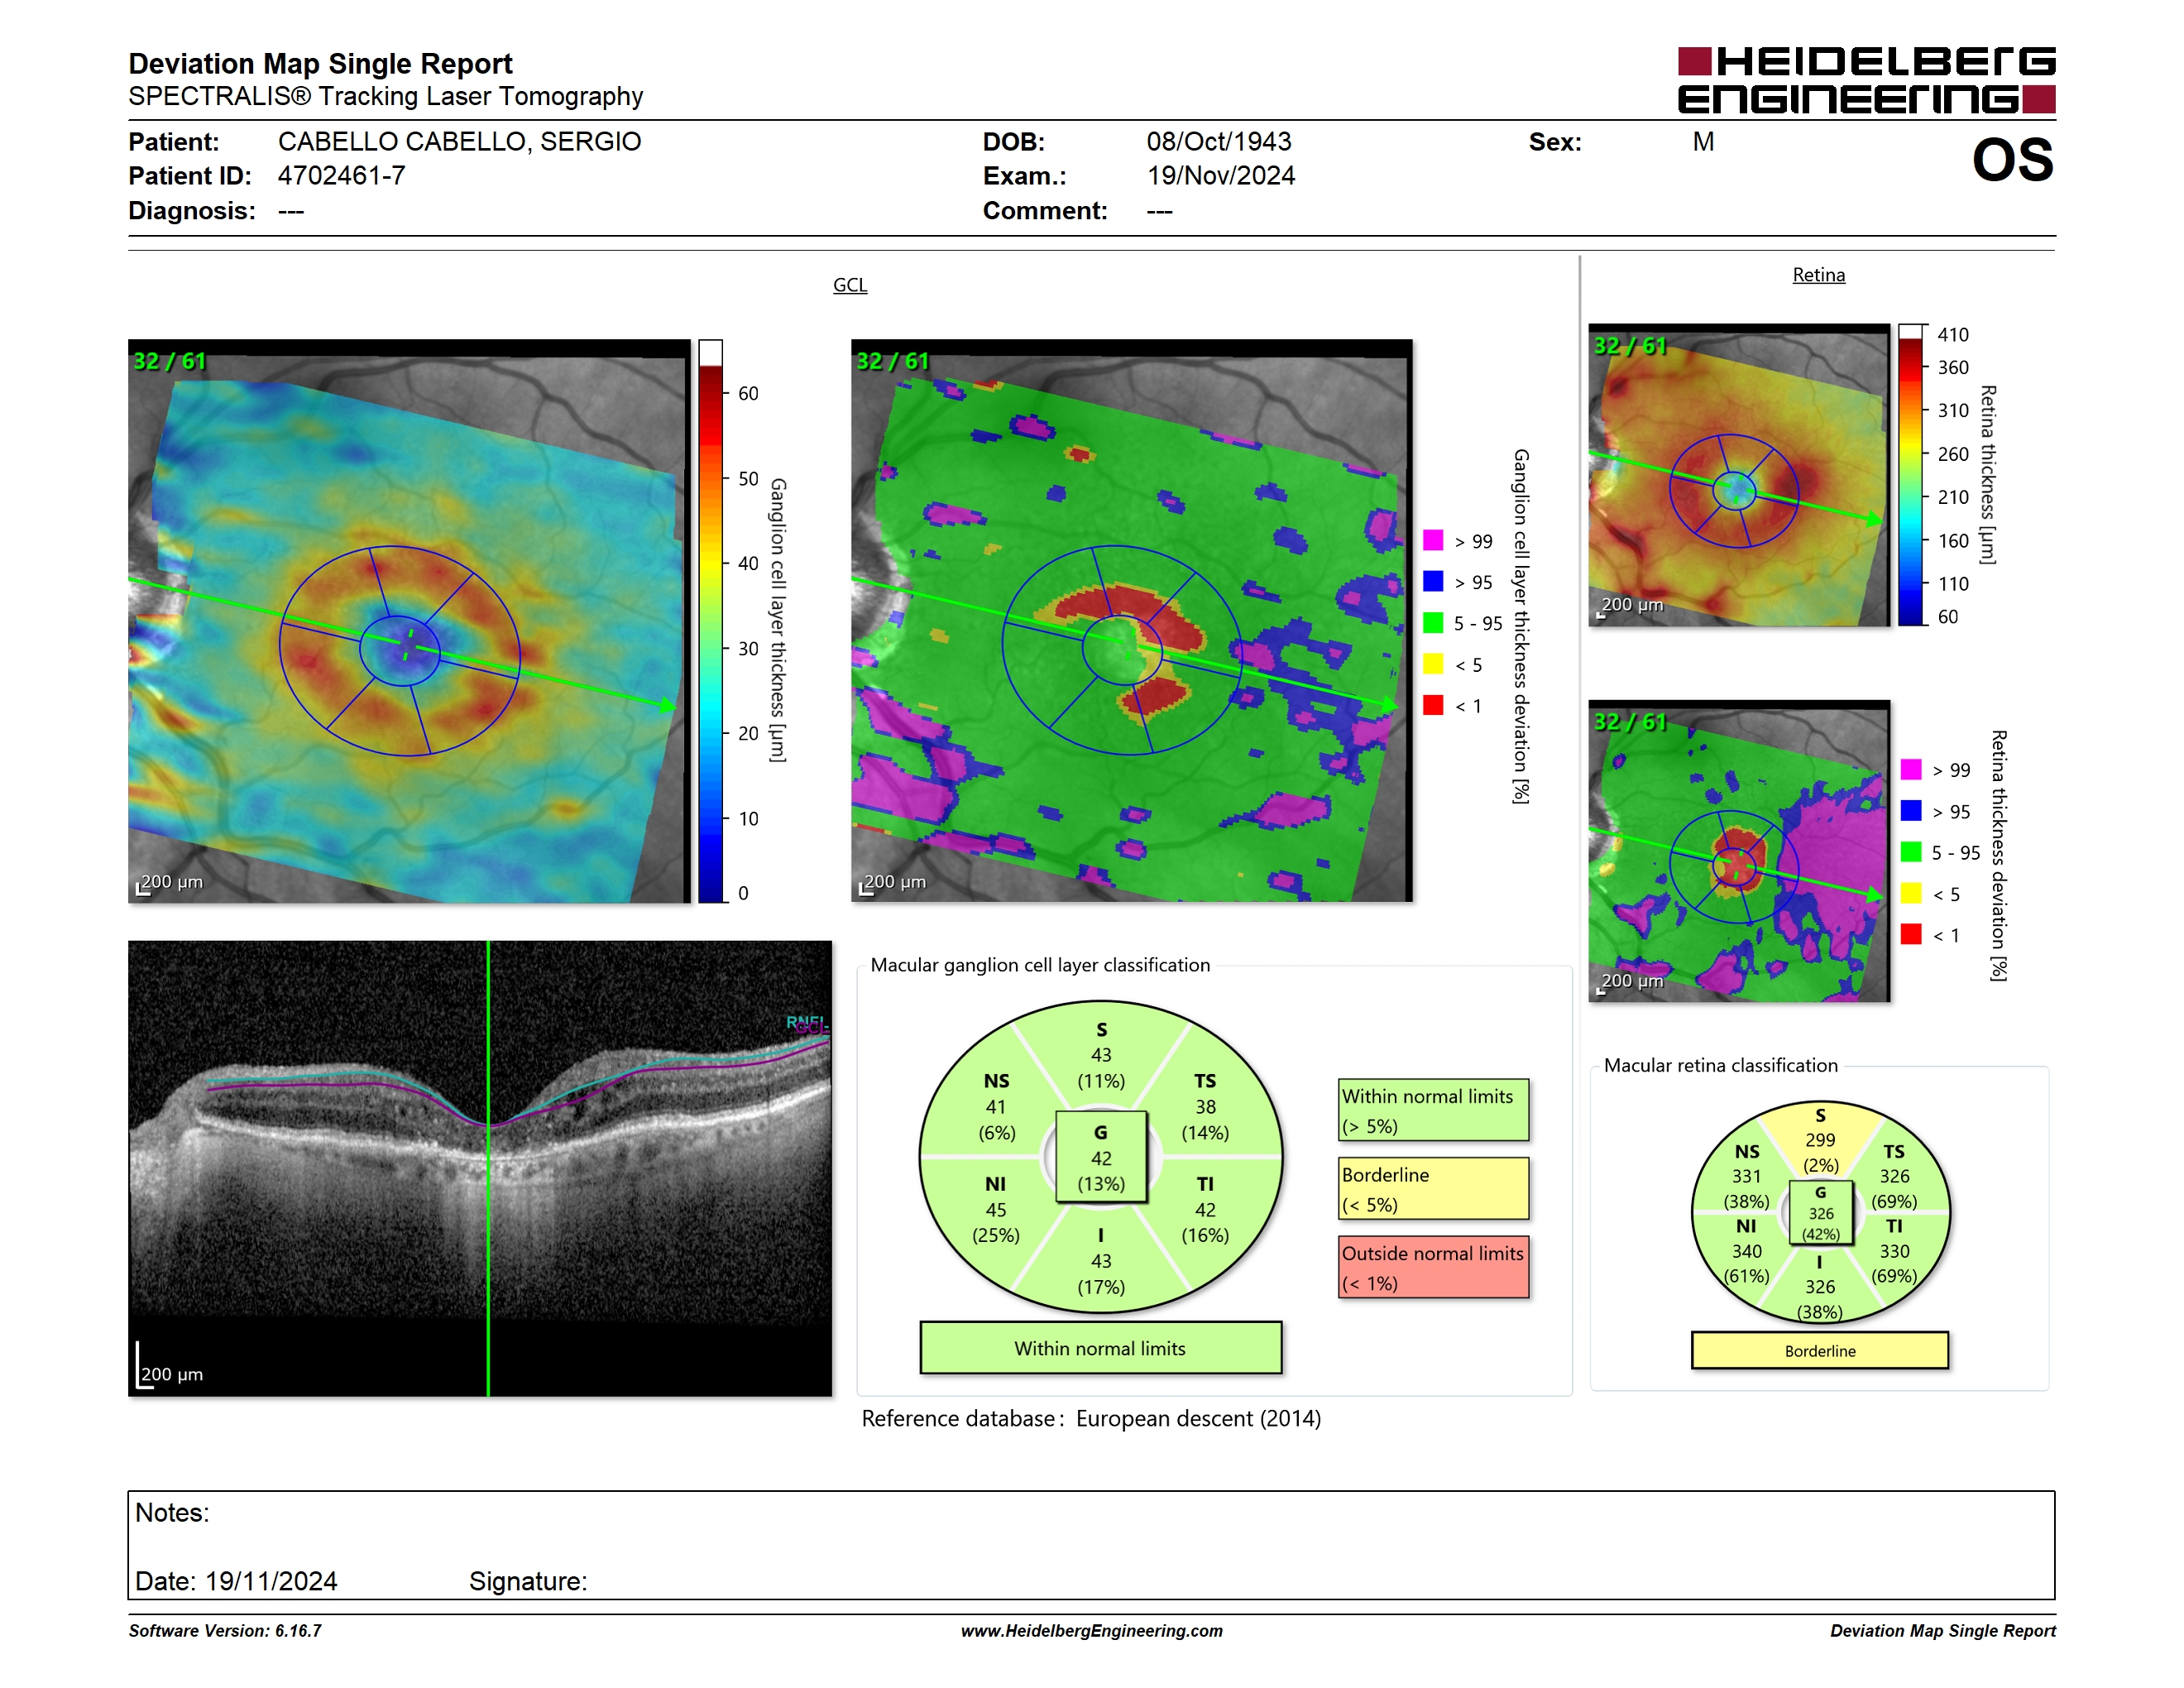
Task: Click the yellow < 5 Retina legend swatch
Action: (x=1911, y=893)
